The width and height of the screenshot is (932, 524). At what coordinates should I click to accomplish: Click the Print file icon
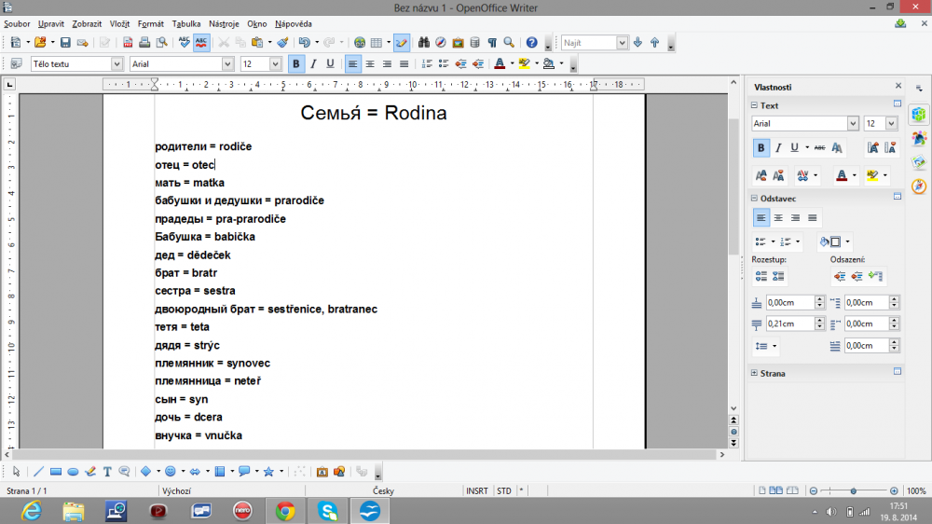tap(144, 43)
